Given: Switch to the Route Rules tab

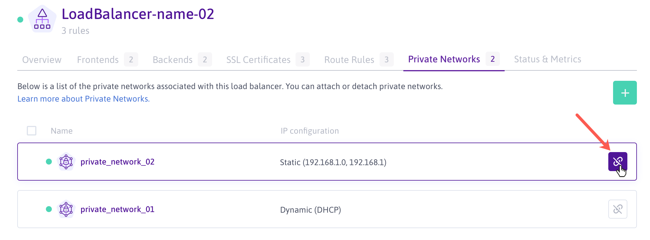Looking at the screenshot, I should pyautogui.click(x=349, y=60).
